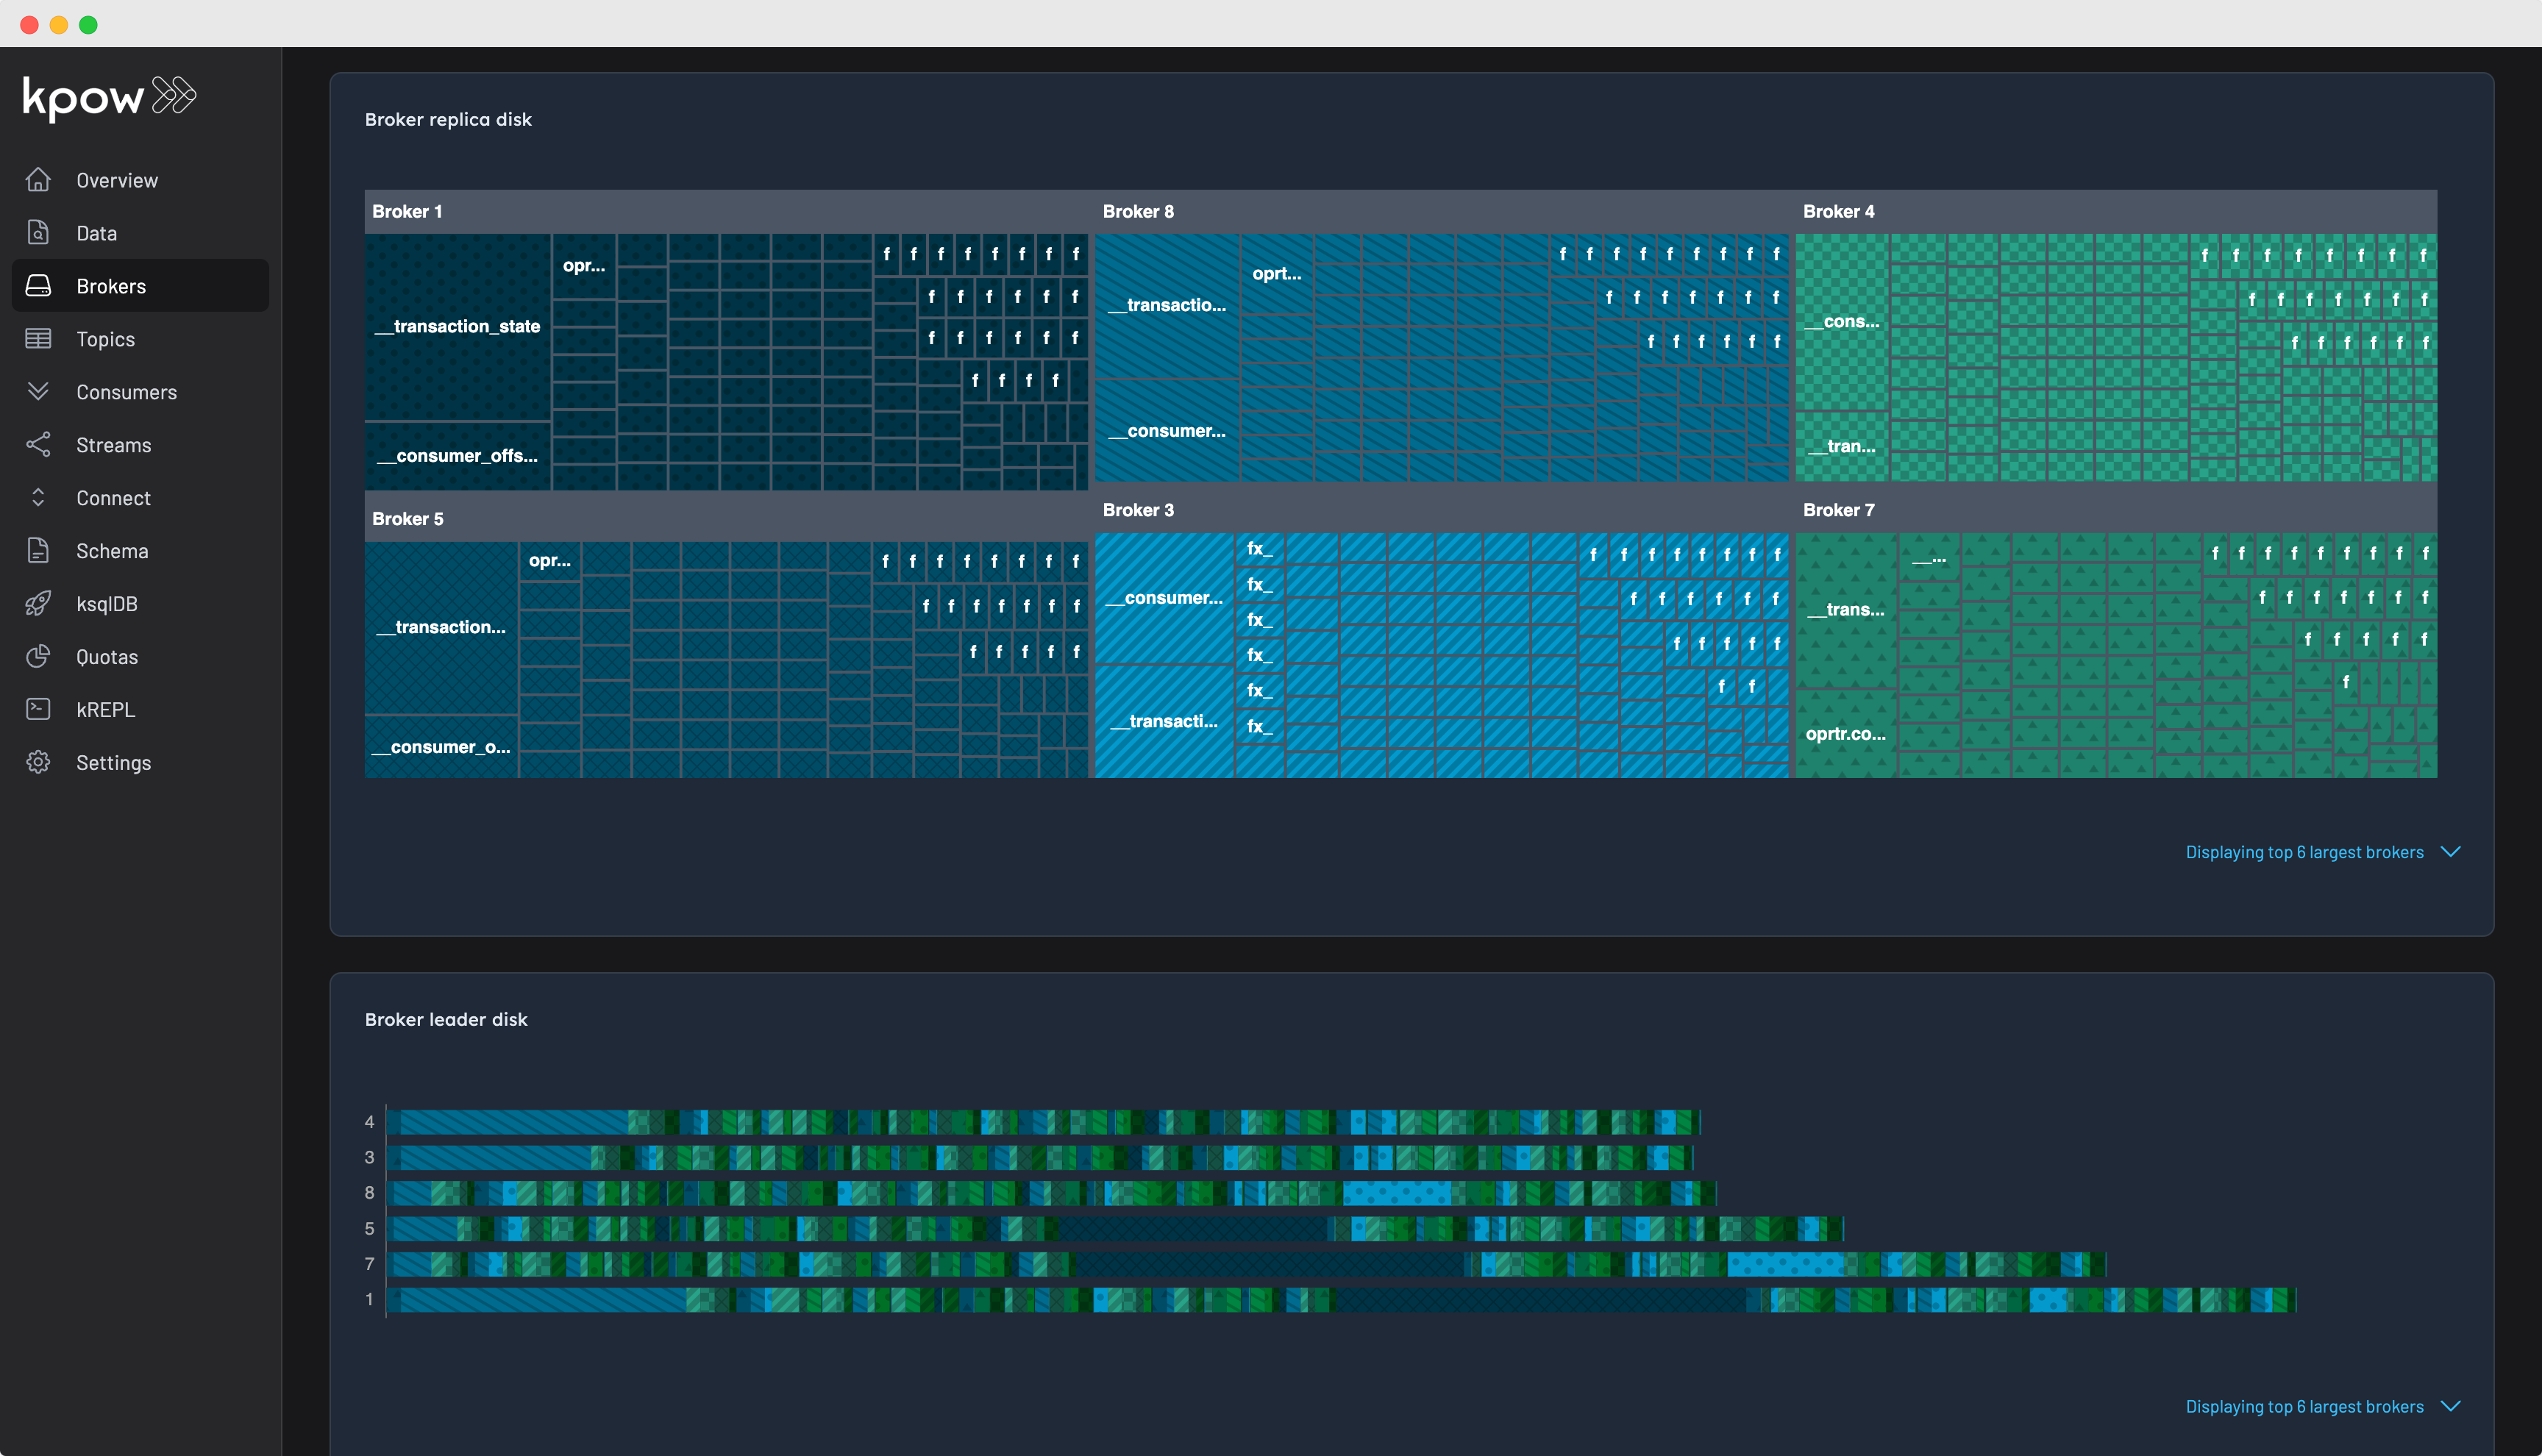Click the kpow logo link
This screenshot has height=1456, width=2542.
(109, 97)
